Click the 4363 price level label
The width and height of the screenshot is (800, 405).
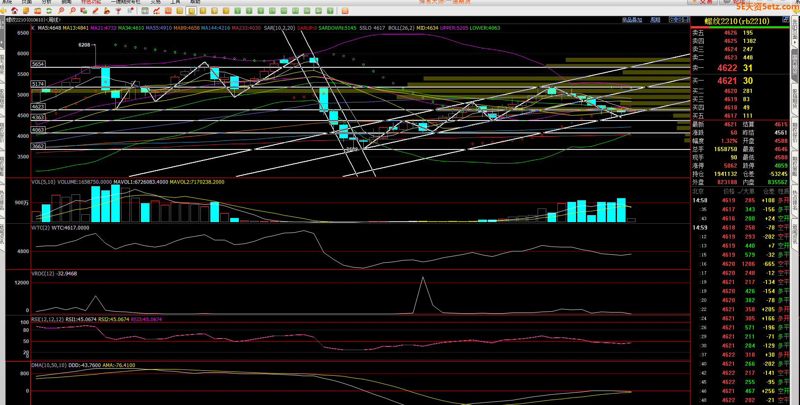pyautogui.click(x=38, y=117)
